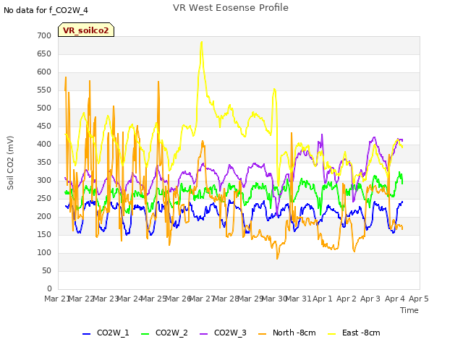
Task: Click the Apr 5 x-axis date label
Action: pyautogui.click(x=418, y=299)
